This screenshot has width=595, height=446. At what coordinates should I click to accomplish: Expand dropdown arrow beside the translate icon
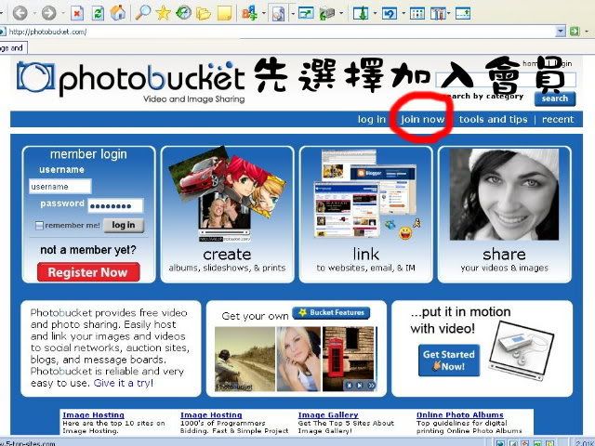[x=264, y=14]
